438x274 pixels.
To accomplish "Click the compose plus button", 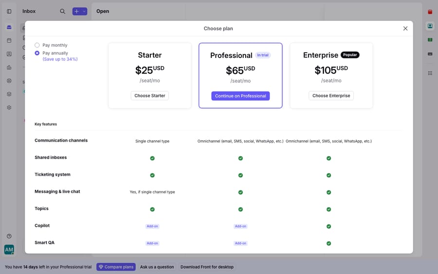I will [x=76, y=12].
